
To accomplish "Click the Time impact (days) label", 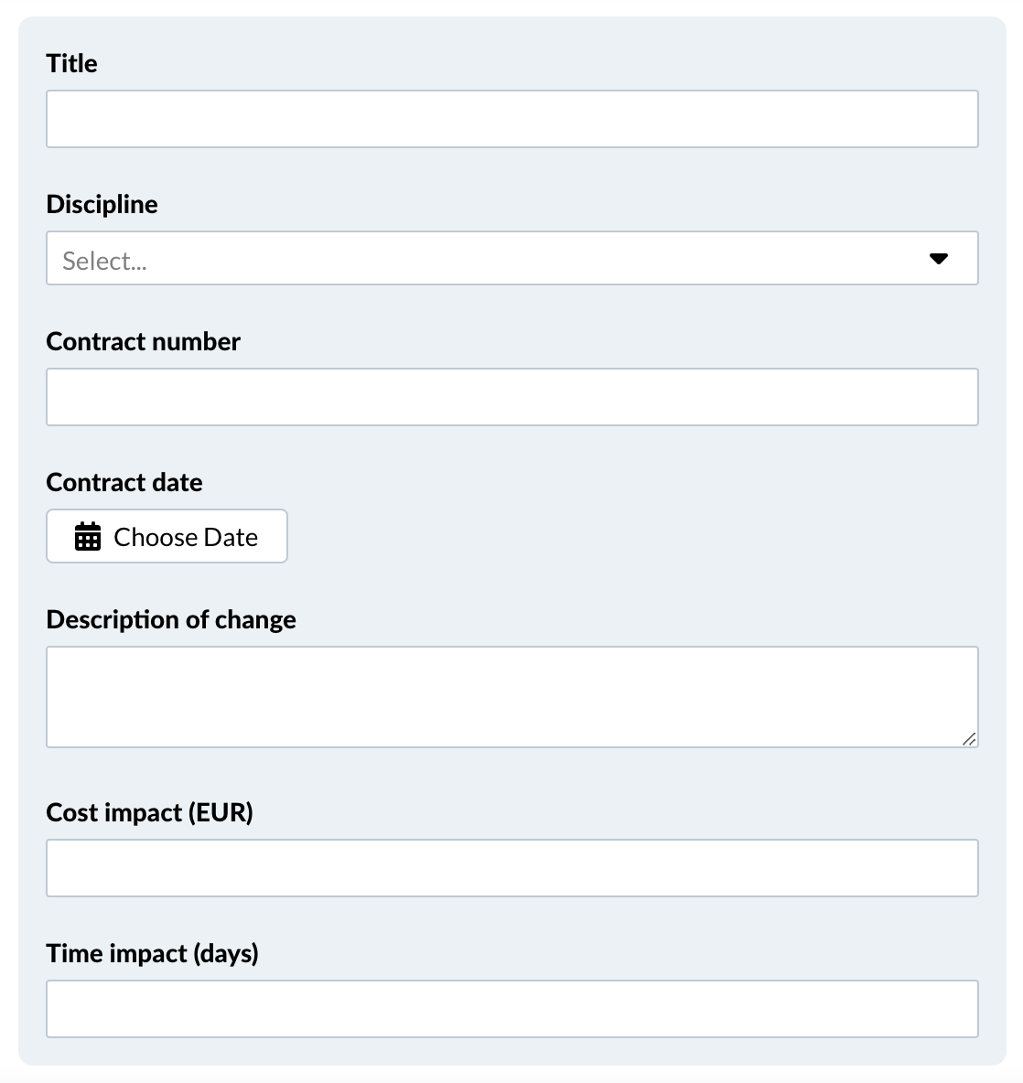I will tap(152, 953).
